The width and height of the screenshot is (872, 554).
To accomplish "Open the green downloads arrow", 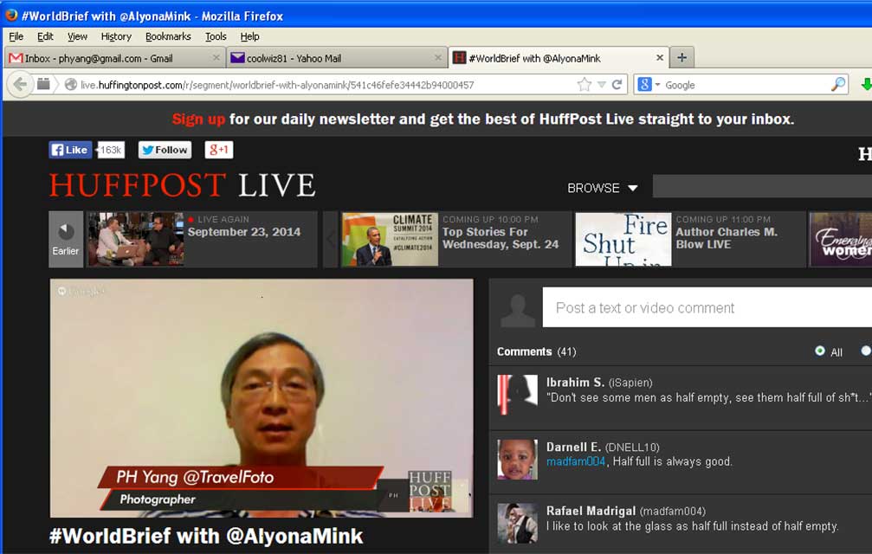I will (x=866, y=85).
